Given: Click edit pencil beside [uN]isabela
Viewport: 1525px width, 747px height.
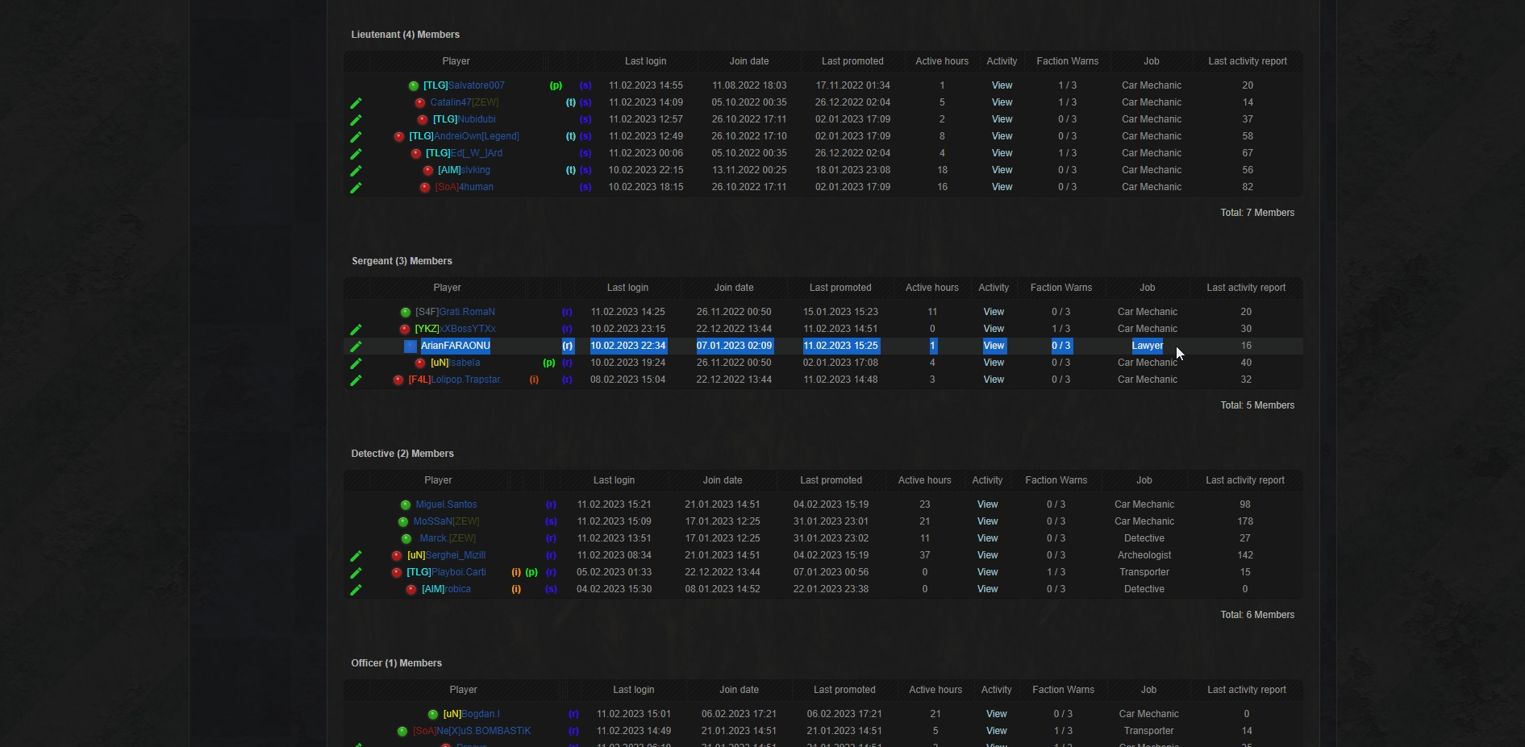Looking at the screenshot, I should tap(356, 363).
